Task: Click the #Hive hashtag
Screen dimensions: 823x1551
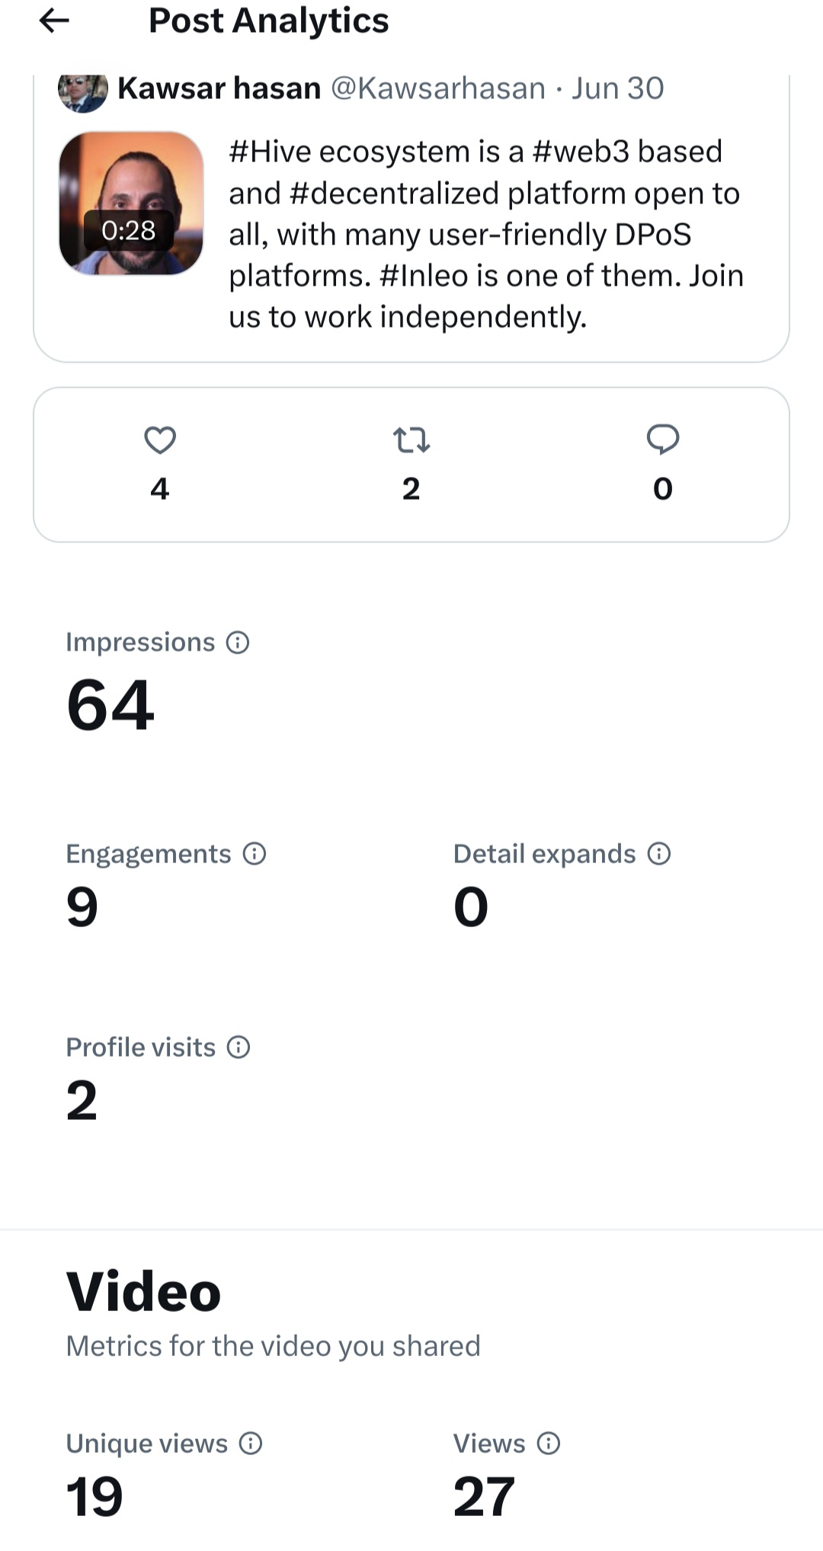Action: pos(271,152)
